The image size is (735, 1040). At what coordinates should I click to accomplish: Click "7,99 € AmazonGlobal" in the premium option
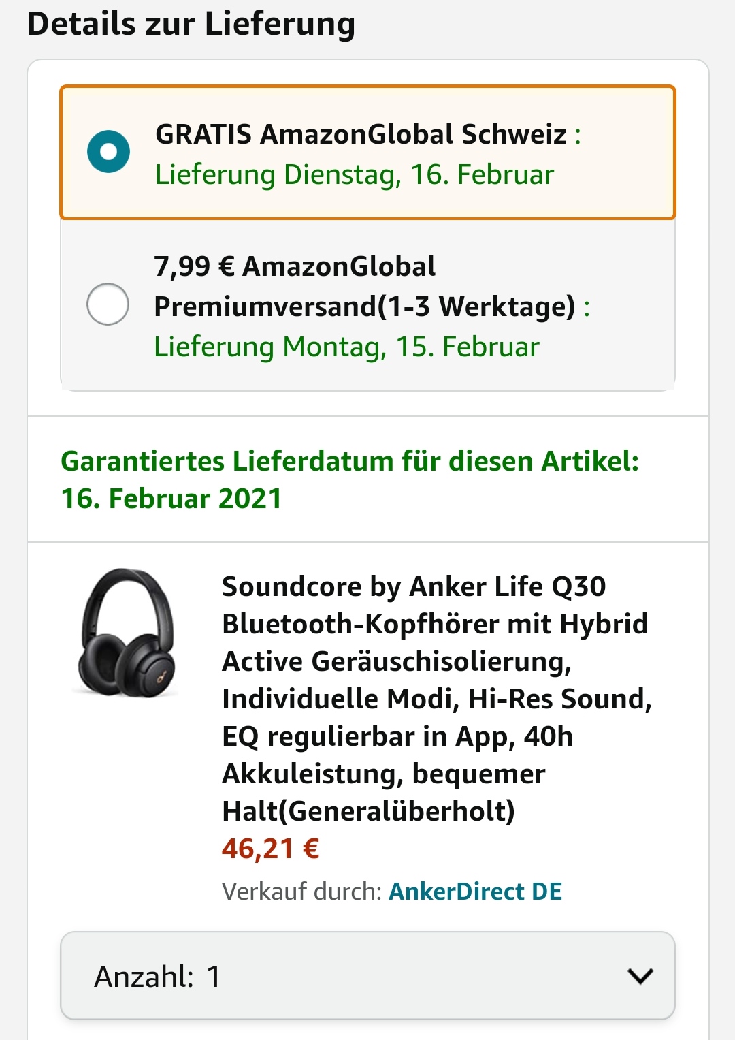pos(294,266)
